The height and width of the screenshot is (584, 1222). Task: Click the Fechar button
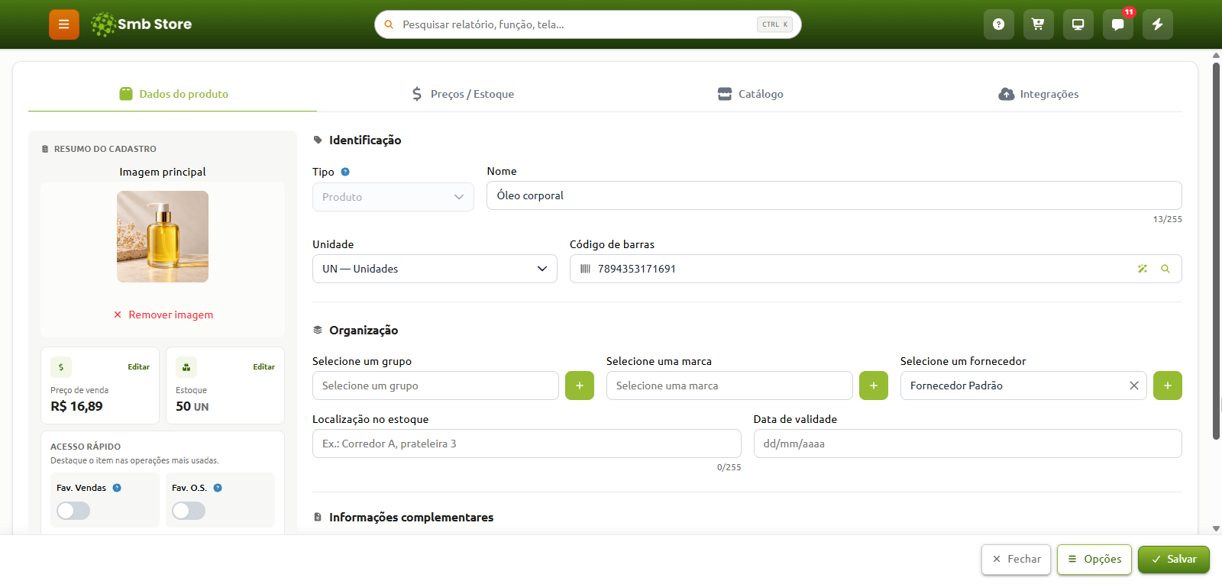(x=1017, y=559)
